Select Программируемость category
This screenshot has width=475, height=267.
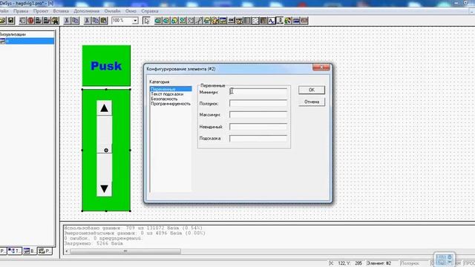171,104
